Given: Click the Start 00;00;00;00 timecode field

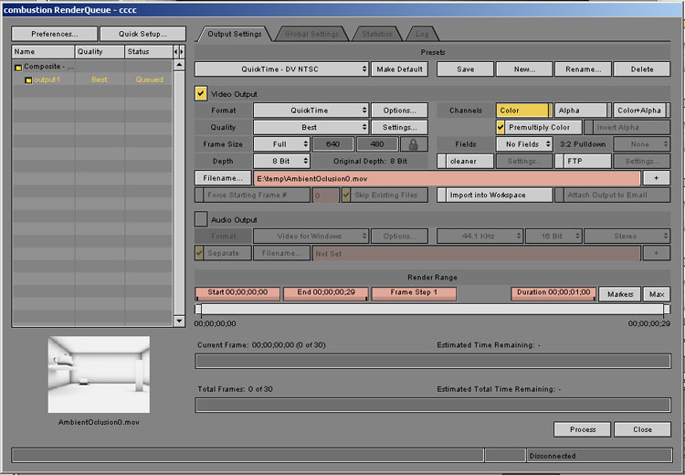Looking at the screenshot, I should [x=237, y=293].
